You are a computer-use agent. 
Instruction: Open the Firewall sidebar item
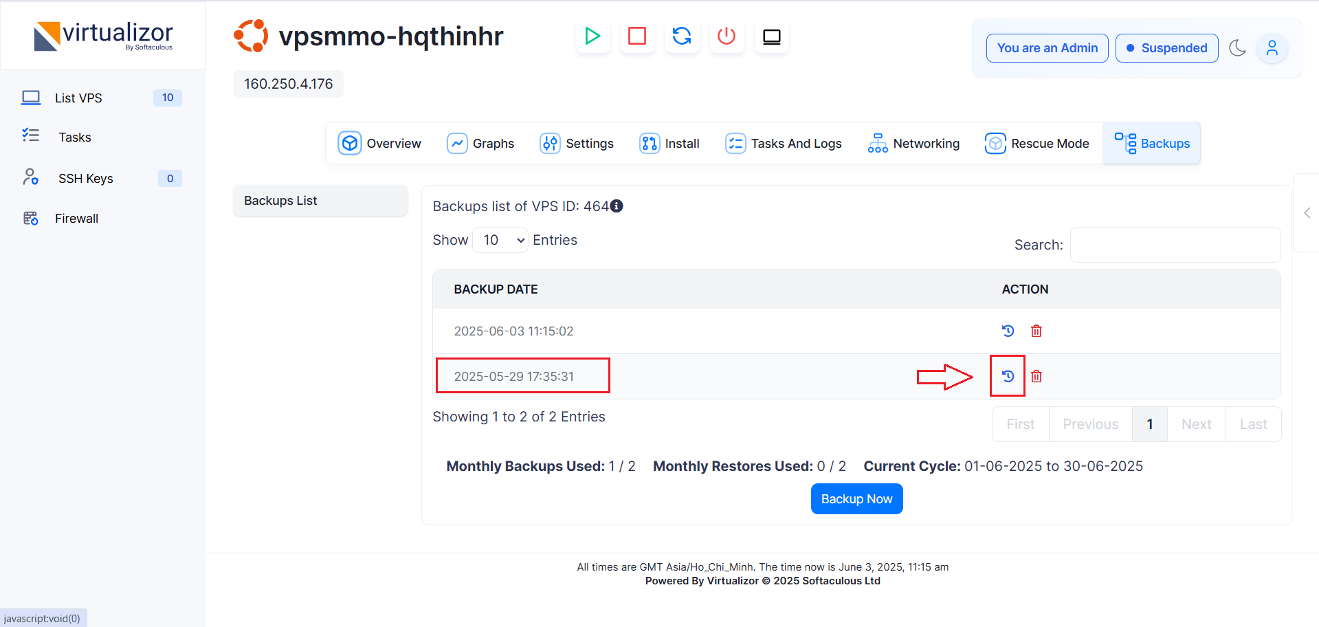[x=76, y=219]
